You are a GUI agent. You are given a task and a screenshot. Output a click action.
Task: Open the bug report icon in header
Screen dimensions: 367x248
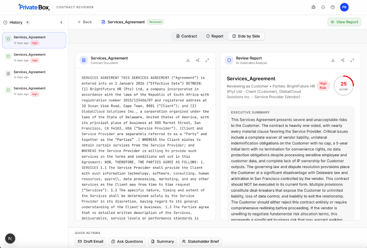click(313, 7)
